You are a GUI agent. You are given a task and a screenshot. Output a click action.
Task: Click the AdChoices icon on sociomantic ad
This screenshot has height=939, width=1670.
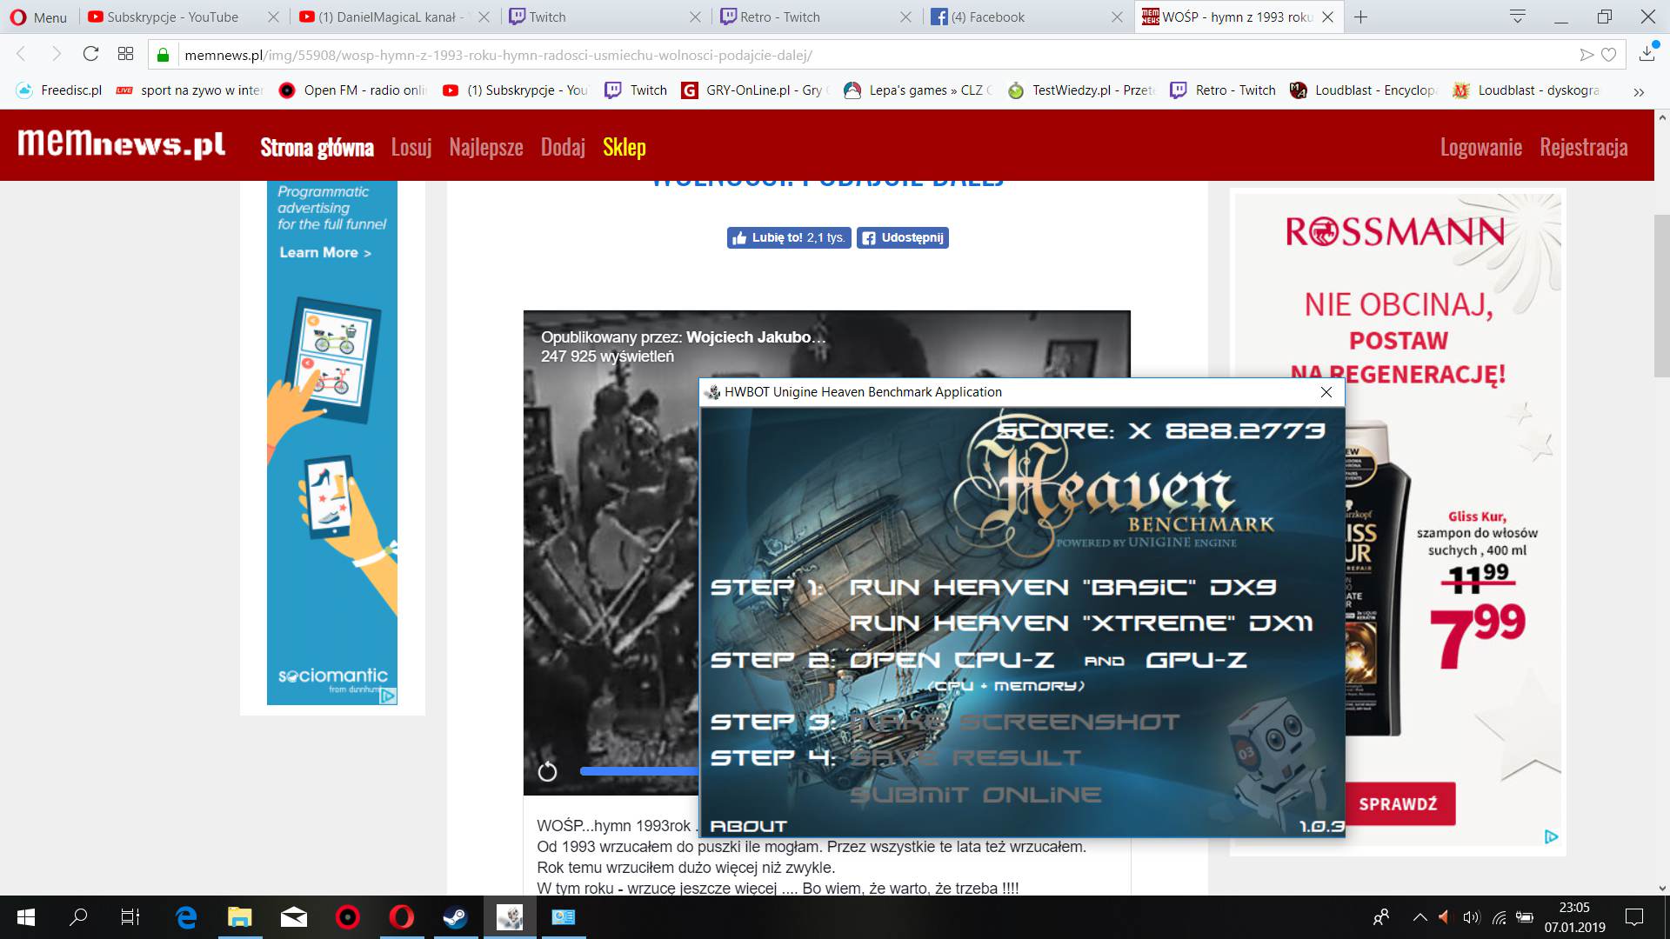[x=388, y=696]
